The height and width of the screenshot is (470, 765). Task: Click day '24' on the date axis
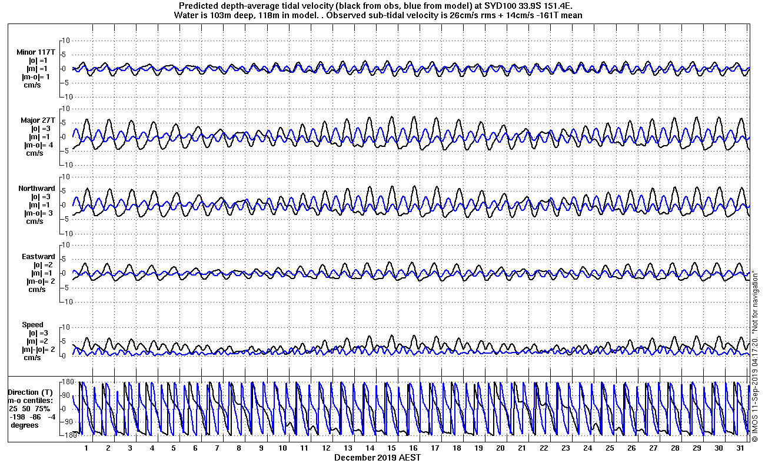point(587,448)
